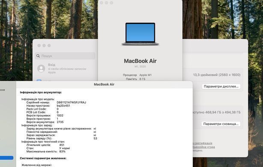Click Стан value У нормі

pos(65,148)
